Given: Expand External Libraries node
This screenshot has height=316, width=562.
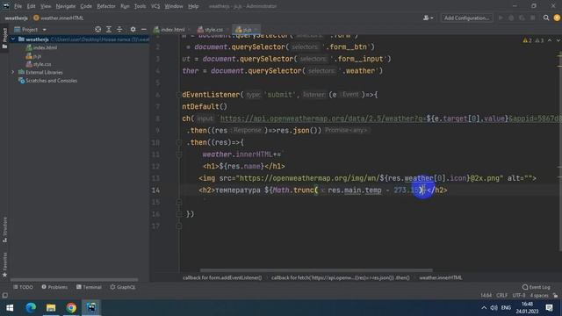Looking at the screenshot, I should click(x=13, y=72).
